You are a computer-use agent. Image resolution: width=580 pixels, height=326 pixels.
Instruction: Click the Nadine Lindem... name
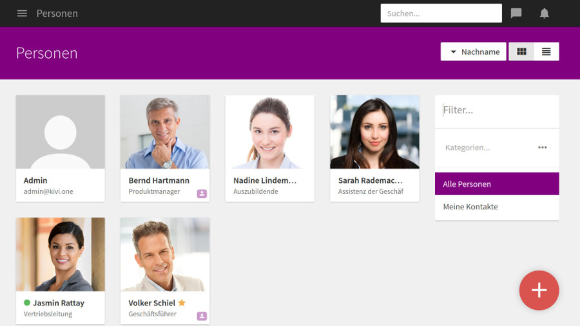click(265, 180)
